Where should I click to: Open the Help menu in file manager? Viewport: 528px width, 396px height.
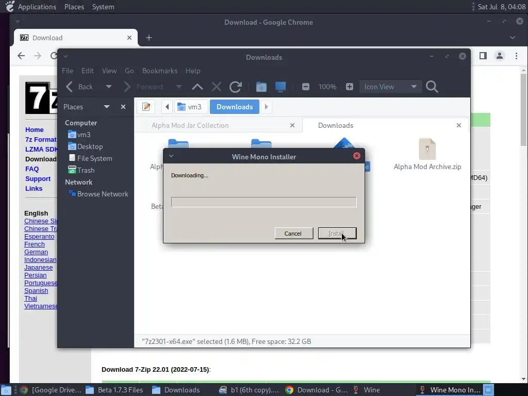click(193, 71)
